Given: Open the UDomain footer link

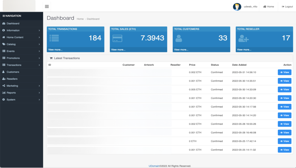Looking at the screenshot, I should pyautogui.click(x=154, y=166).
